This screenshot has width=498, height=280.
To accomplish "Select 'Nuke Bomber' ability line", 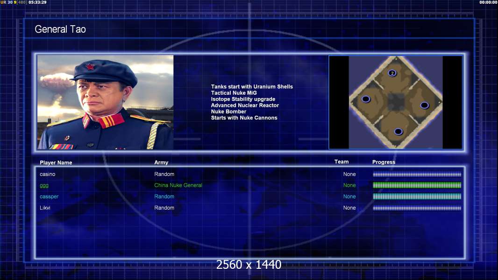I will pos(228,112).
